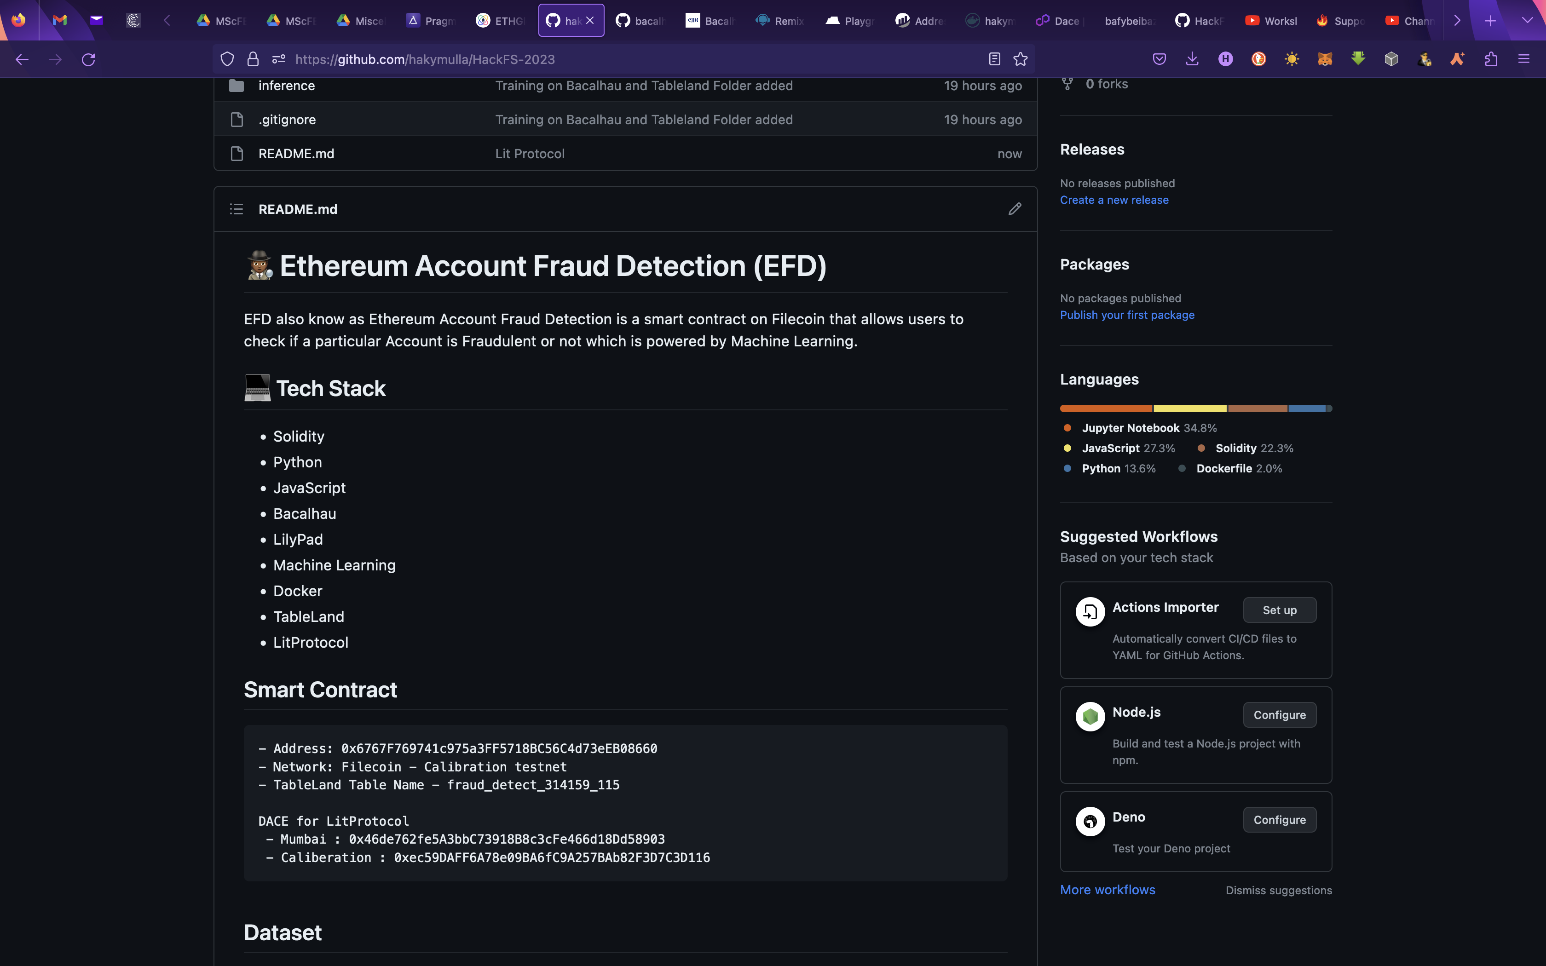
Task: Click Publish your first package link
Action: (1127, 315)
